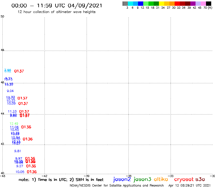Click the title '00:00 – 11:59 UTC 04/09/2021'
This screenshot has height=188, width=215.
point(57,5)
